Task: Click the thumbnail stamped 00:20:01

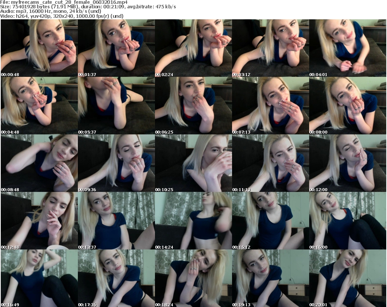Action: (x=348, y=278)
